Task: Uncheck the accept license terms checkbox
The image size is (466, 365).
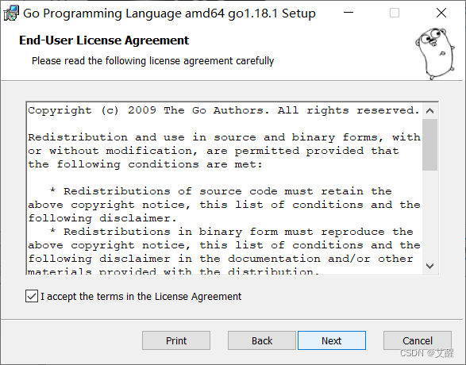Action: click(x=32, y=296)
